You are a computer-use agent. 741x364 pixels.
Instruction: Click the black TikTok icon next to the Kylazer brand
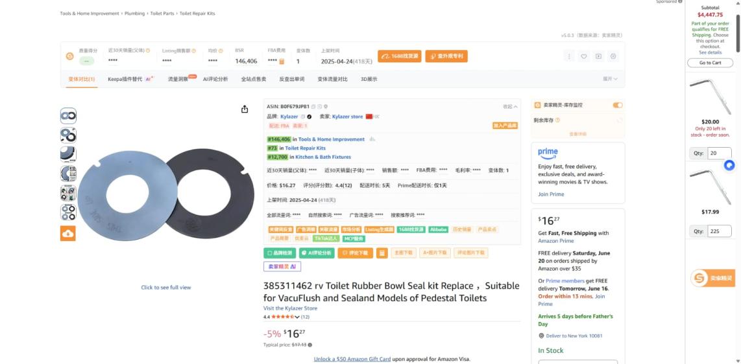pos(310,117)
